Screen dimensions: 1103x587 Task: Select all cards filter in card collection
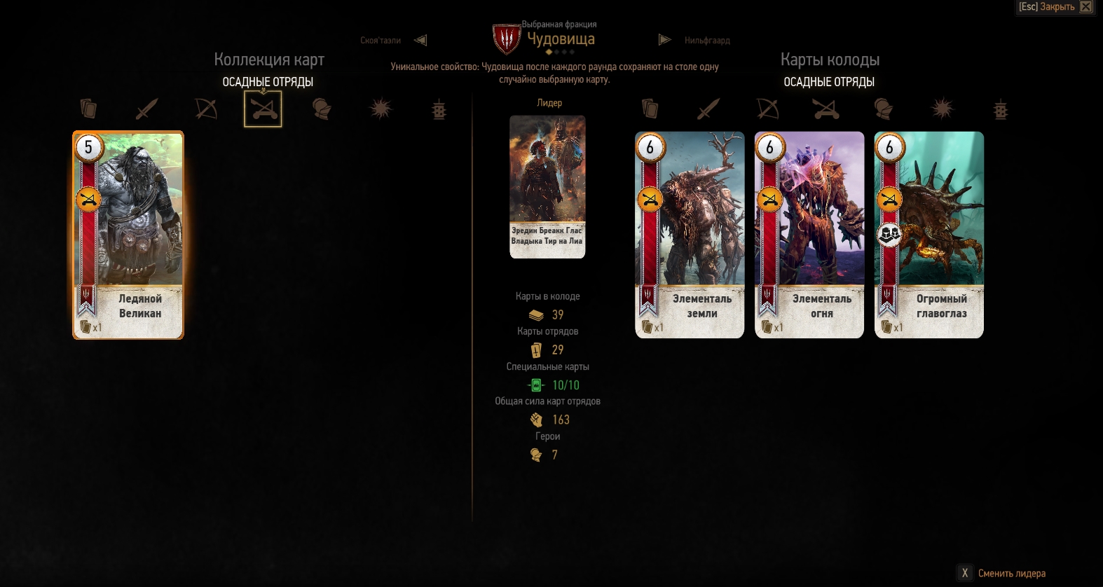88,109
